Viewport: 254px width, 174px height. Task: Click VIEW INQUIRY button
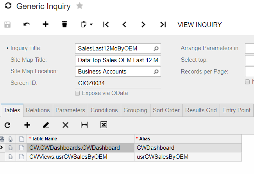click(x=200, y=25)
